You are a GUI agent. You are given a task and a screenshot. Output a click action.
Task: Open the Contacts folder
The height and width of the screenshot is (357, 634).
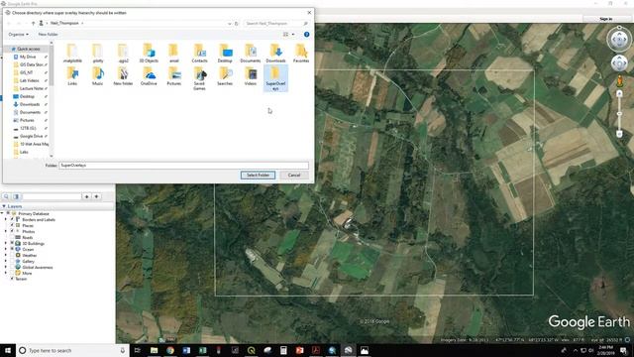(x=199, y=53)
